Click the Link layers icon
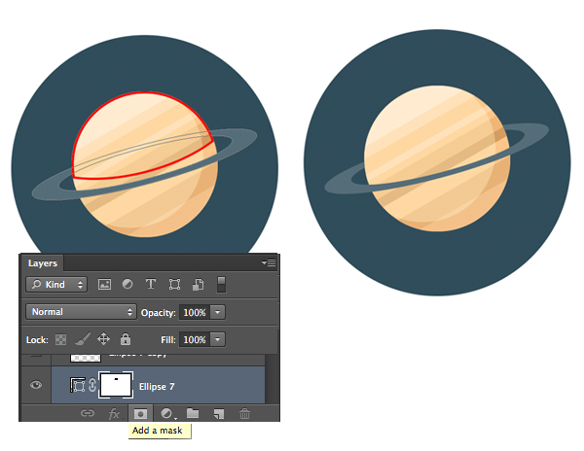584x451 pixels. [x=88, y=413]
